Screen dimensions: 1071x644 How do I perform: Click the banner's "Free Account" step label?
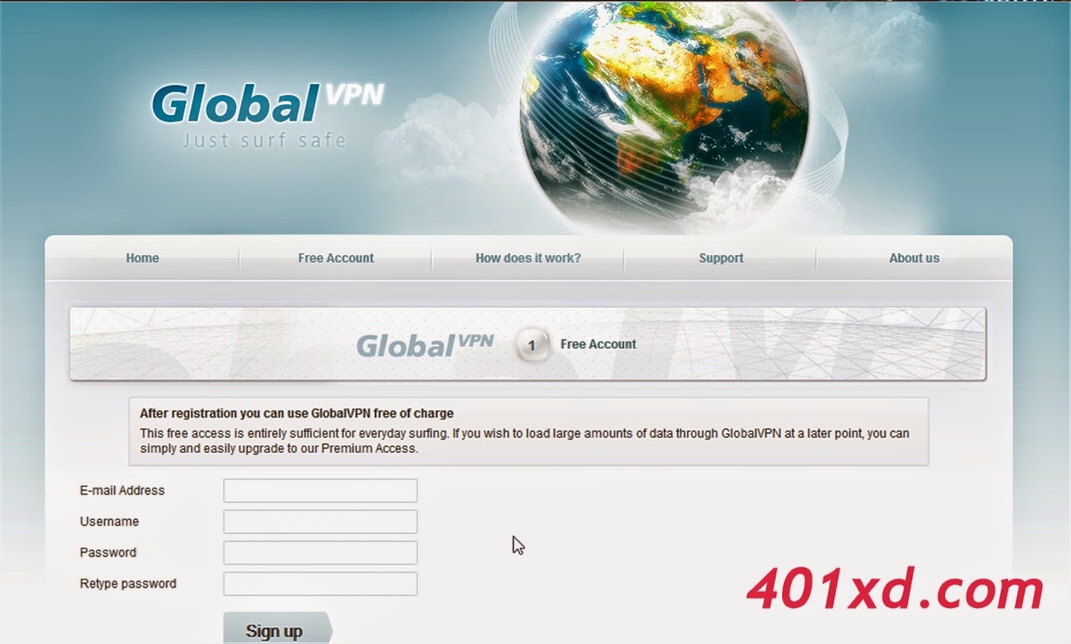coord(598,345)
